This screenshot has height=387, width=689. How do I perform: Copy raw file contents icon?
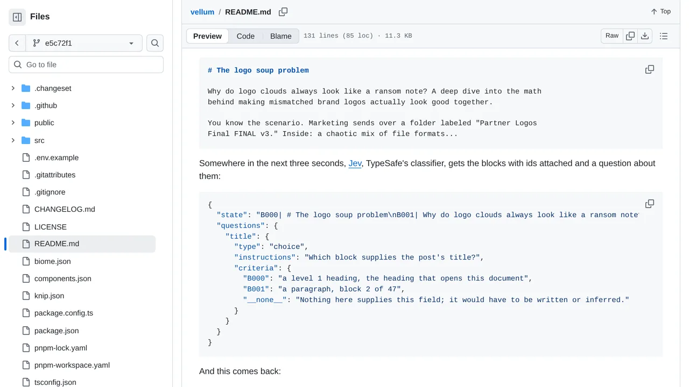tap(630, 36)
